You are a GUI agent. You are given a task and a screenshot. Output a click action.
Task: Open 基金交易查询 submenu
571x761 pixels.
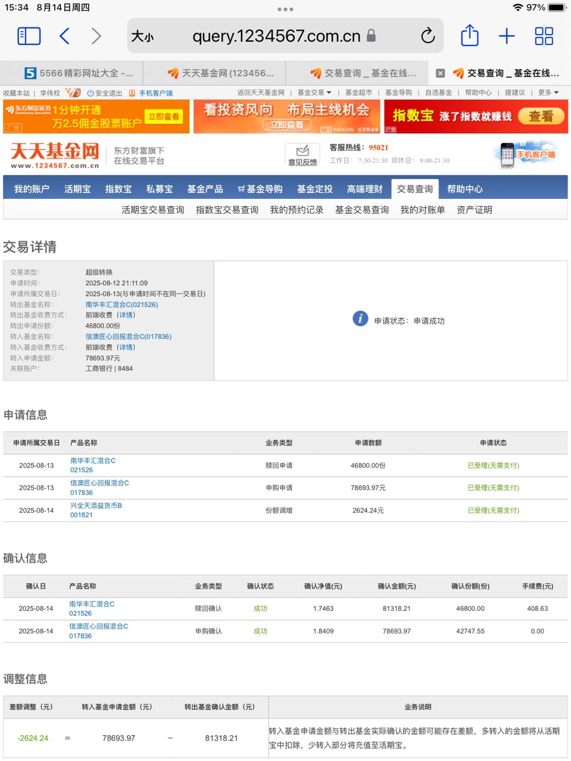point(362,210)
